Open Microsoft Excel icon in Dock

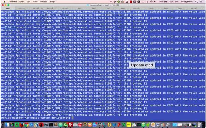(124, 124)
